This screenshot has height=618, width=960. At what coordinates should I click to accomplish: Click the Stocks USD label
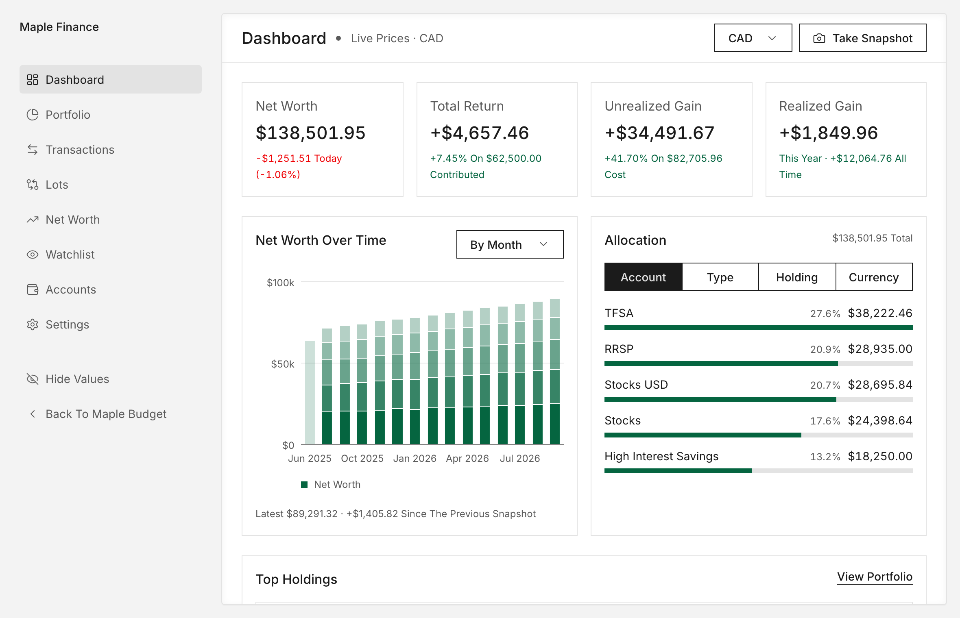[x=636, y=385]
